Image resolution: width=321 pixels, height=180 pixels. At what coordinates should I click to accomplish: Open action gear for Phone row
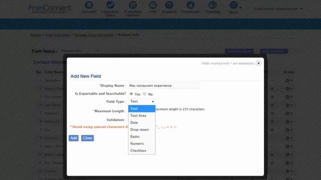click(289, 171)
